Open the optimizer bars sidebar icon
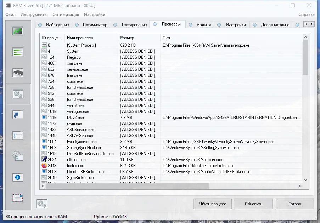 point(18,52)
